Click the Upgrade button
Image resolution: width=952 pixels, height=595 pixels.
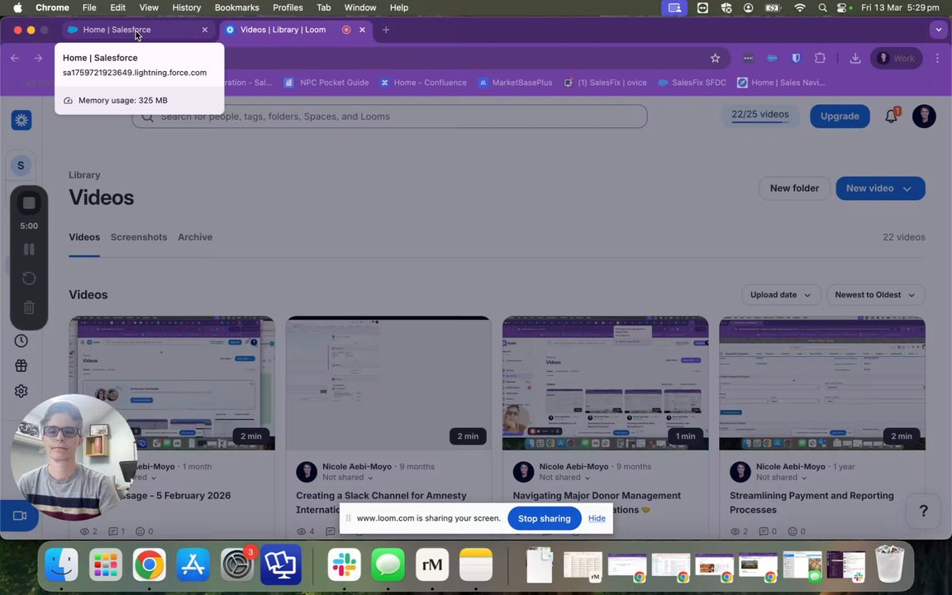click(x=840, y=116)
